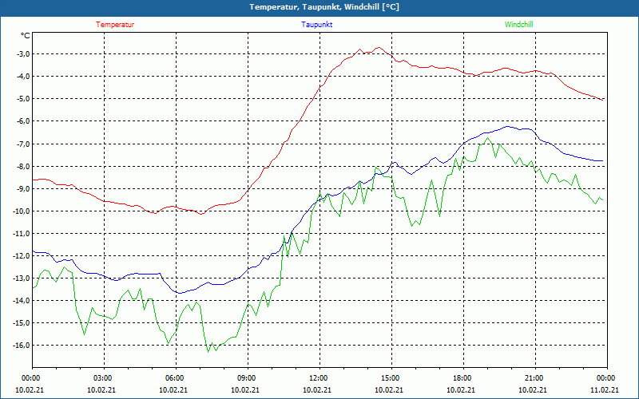The image size is (639, 399).
Task: Click the 18:00 time axis label
Action: (x=462, y=378)
